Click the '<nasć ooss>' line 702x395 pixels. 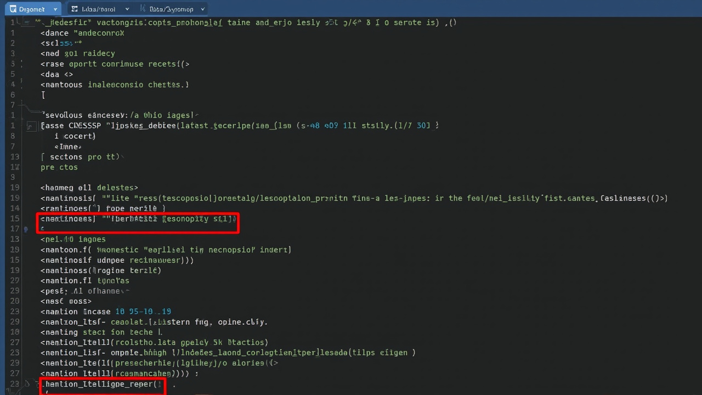(x=66, y=301)
